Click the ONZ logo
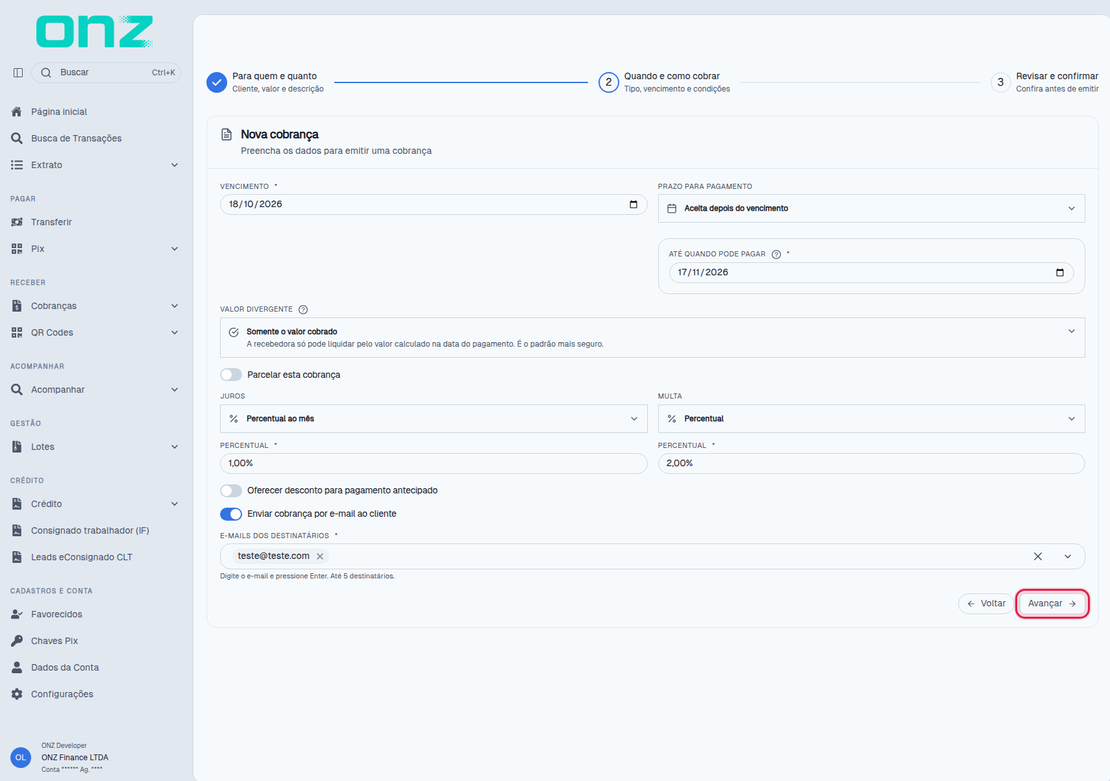Viewport: 1110px width, 781px height. pyautogui.click(x=95, y=31)
